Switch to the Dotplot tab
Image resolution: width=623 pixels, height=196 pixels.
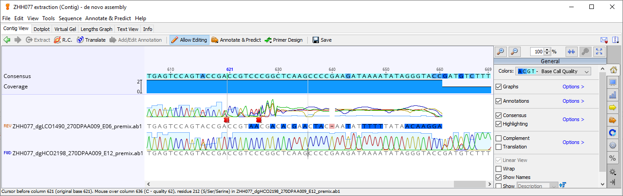42,29
